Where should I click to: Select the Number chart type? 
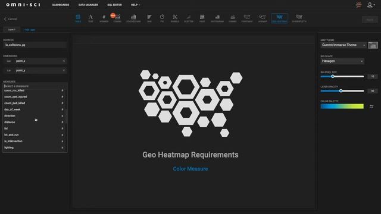(x=104, y=18)
